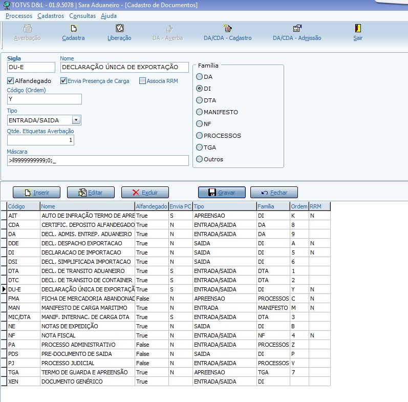Open the Cadastra toolbar icon
Image resolution: width=408 pixels, height=402 pixels.
pyautogui.click(x=74, y=28)
